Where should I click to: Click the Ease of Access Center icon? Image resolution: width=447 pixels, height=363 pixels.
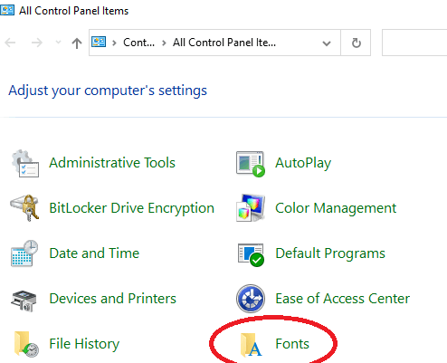pyautogui.click(x=251, y=299)
